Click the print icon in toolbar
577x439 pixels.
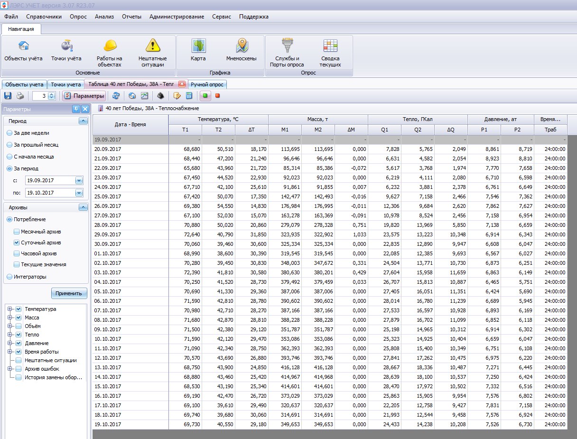[20, 96]
